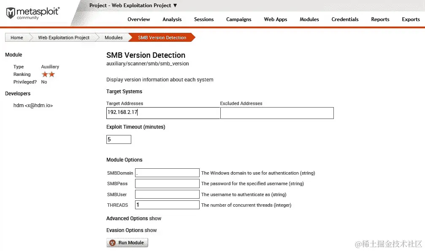Open the Exports tab
Image resolution: width=425 pixels, height=251 pixels.
point(411,19)
